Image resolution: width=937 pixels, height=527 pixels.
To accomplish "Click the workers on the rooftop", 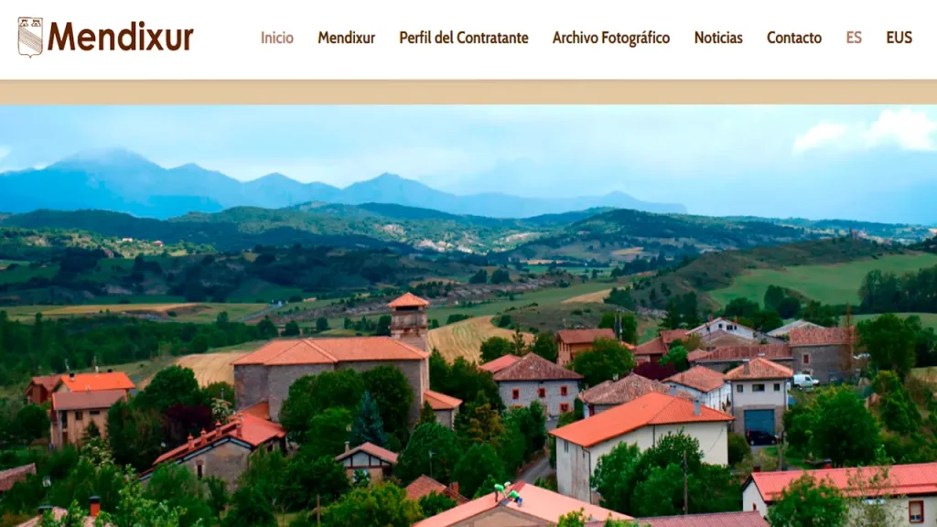I will 507,493.
